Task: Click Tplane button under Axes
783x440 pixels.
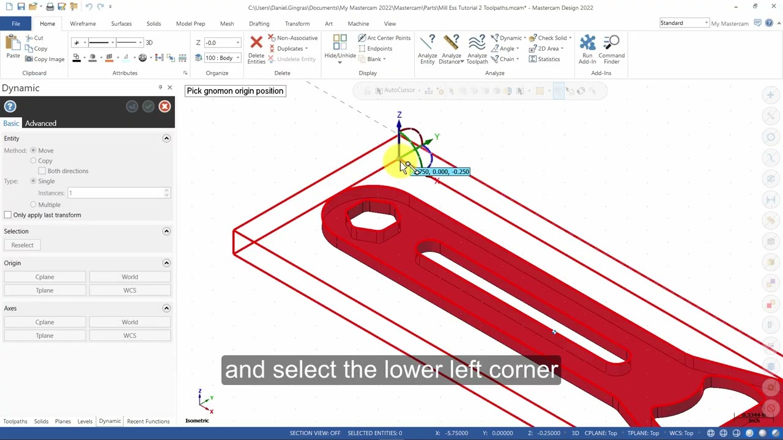Action: 45,335
